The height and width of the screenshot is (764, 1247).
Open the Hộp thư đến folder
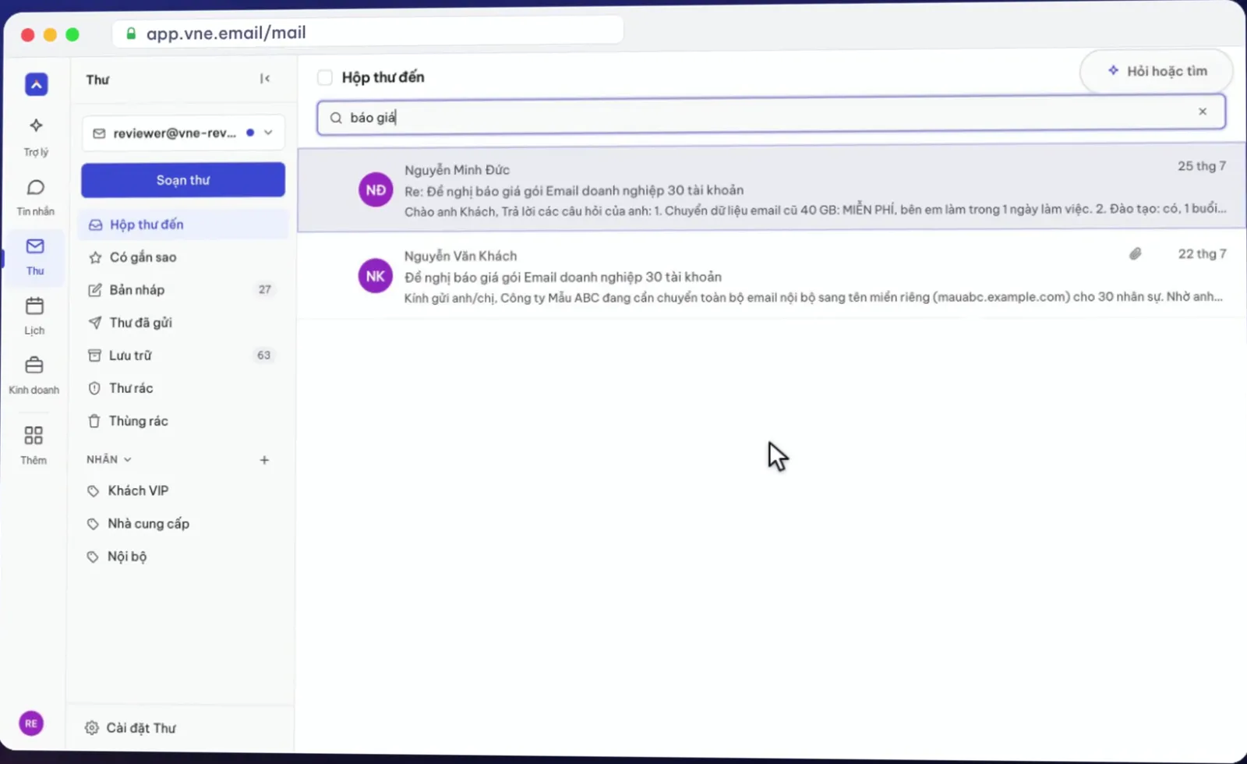pyautogui.click(x=183, y=225)
